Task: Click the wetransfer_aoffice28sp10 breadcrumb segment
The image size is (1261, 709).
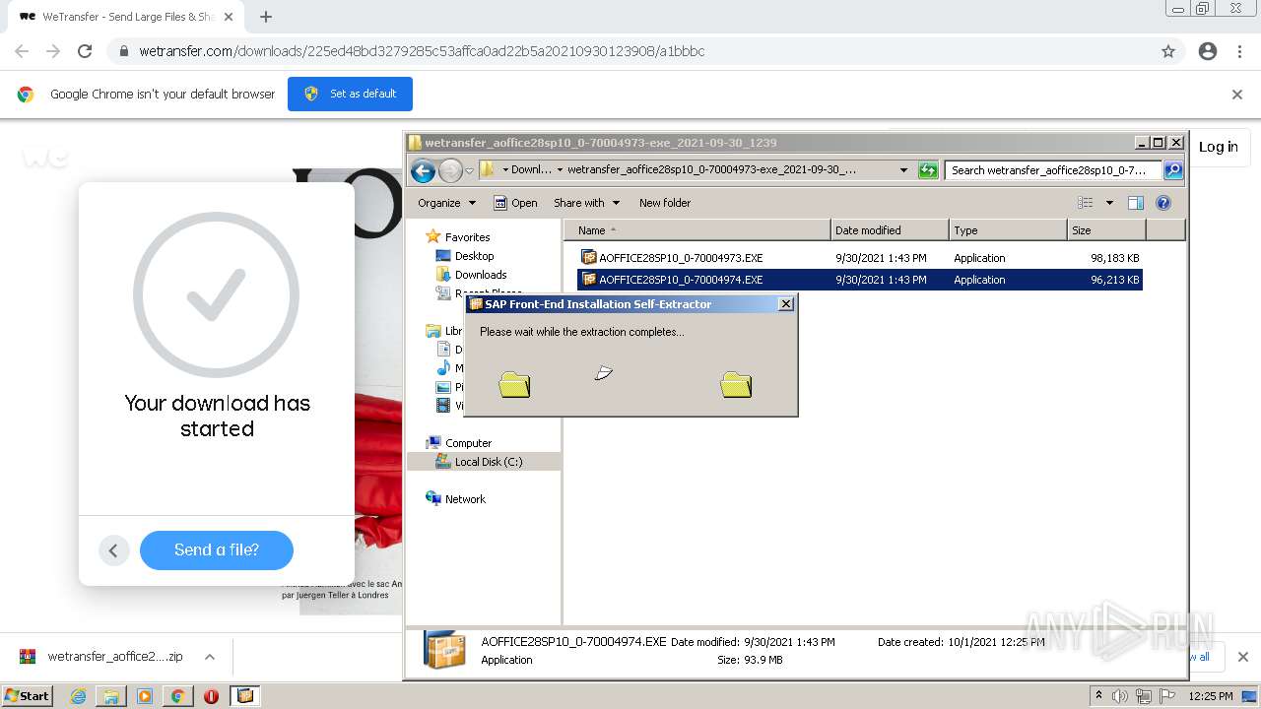Action: coord(711,170)
